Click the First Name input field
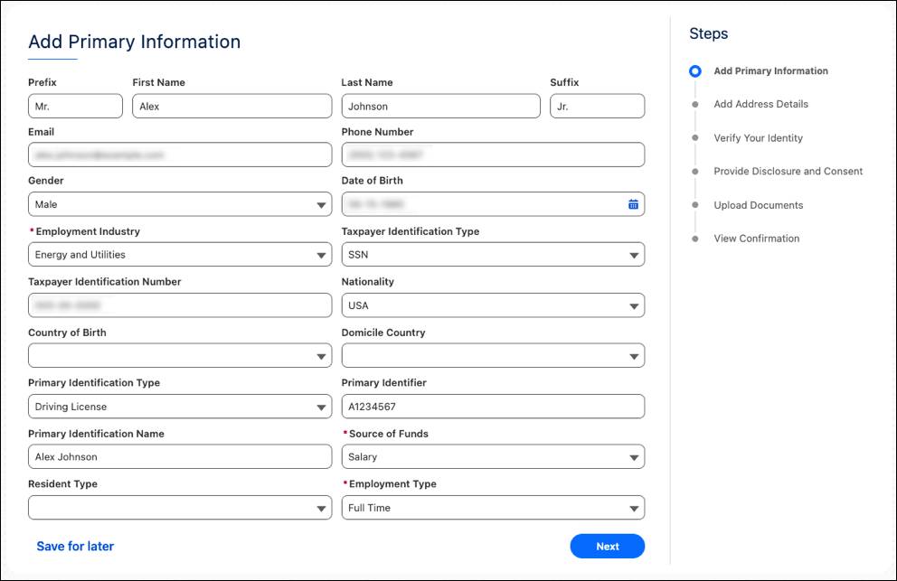 231,105
